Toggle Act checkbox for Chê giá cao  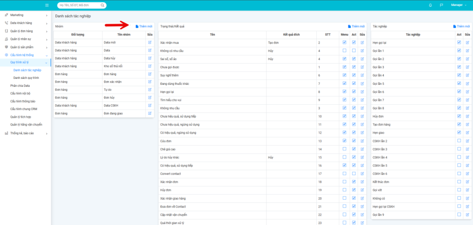tap(354, 149)
